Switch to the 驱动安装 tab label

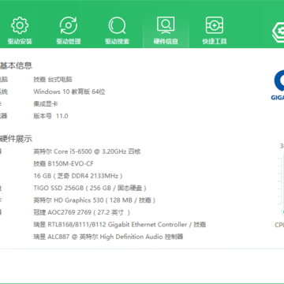pos(20,42)
